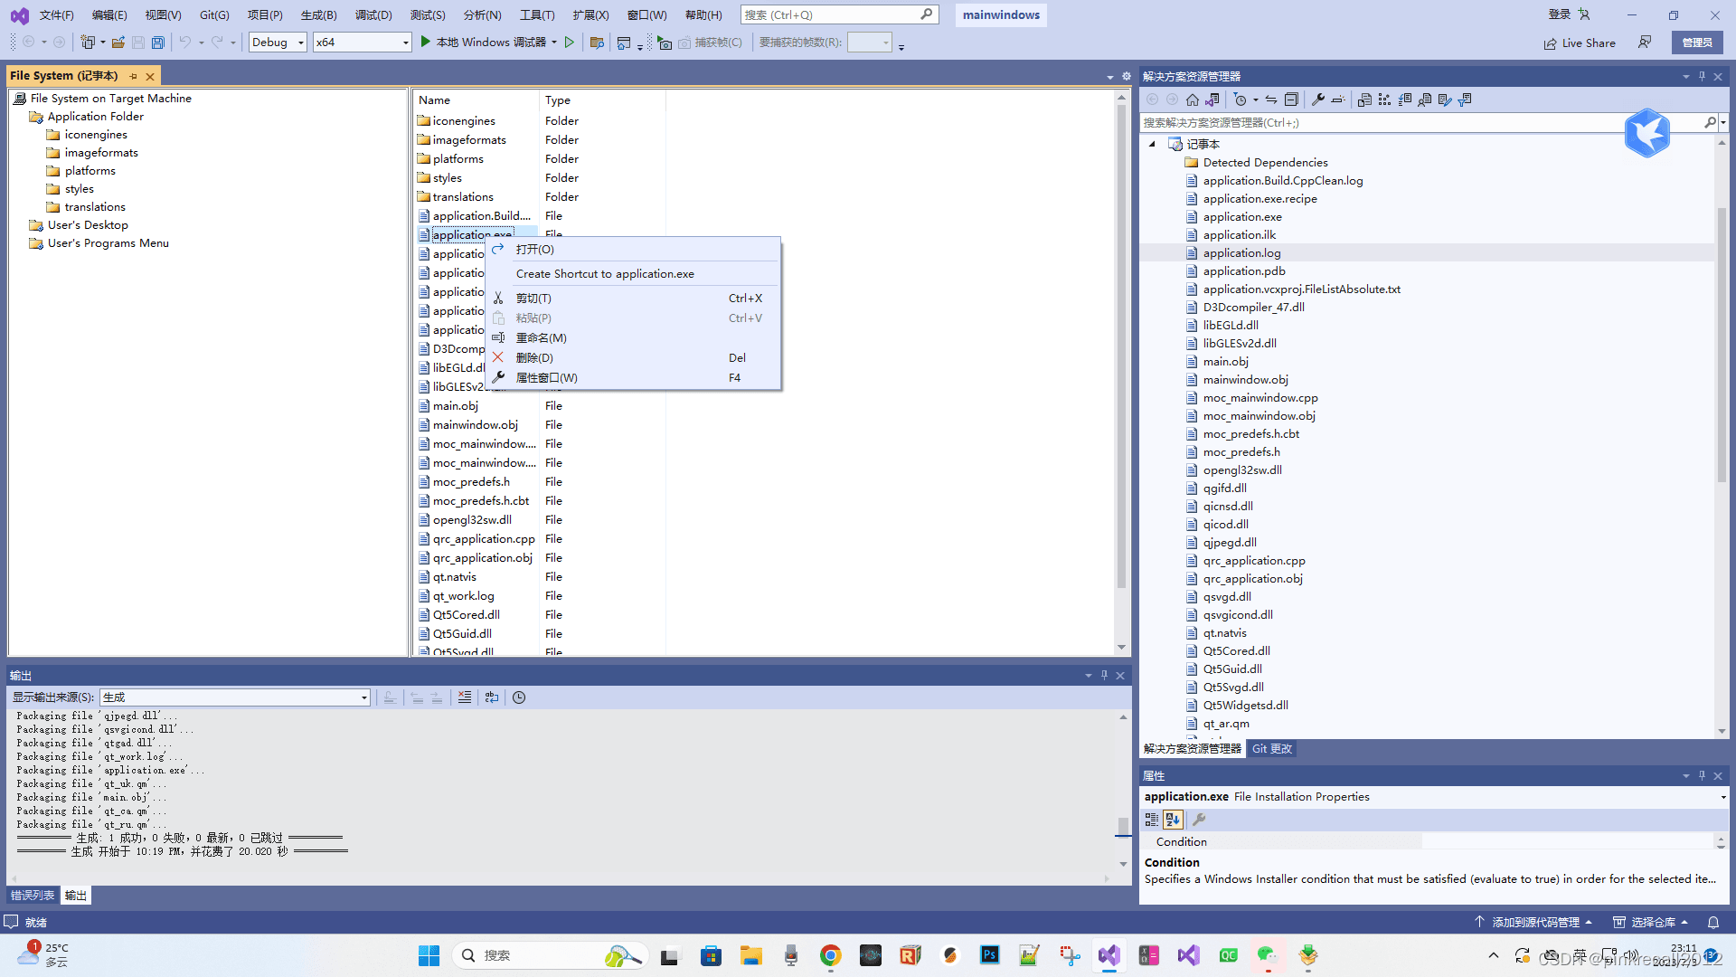
Task: Click Alphabetical sort icon in Properties panel
Action: pyautogui.click(x=1173, y=820)
